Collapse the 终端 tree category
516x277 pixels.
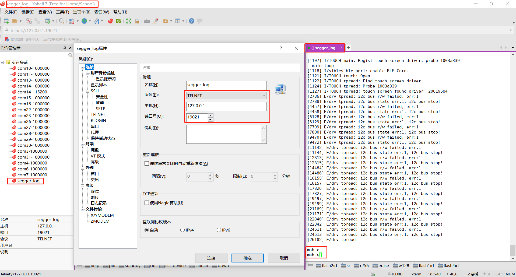click(x=82, y=144)
